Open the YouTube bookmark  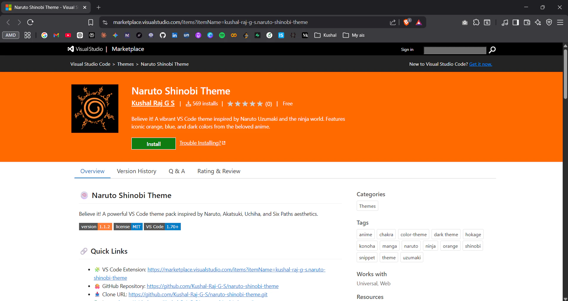pyautogui.click(x=68, y=35)
